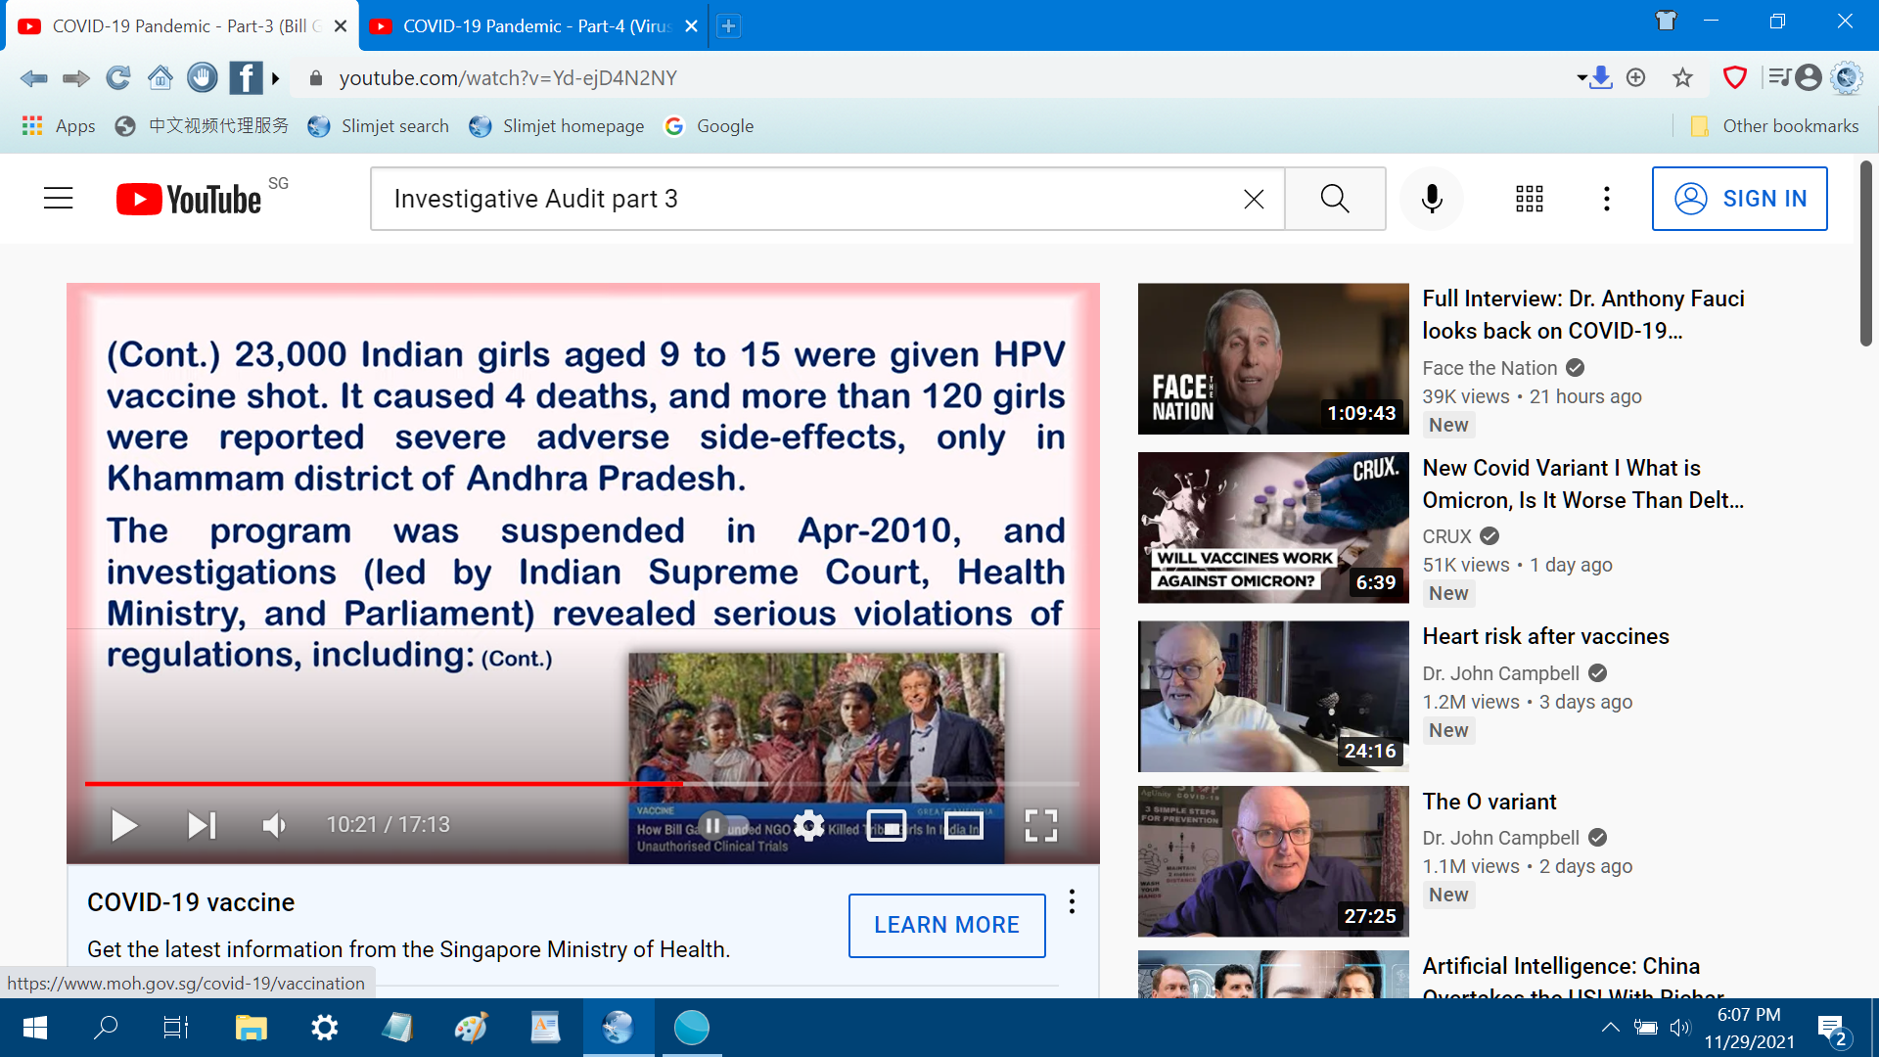This screenshot has width=1879, height=1057.
Task: Clear the search query with X
Action: click(x=1254, y=199)
